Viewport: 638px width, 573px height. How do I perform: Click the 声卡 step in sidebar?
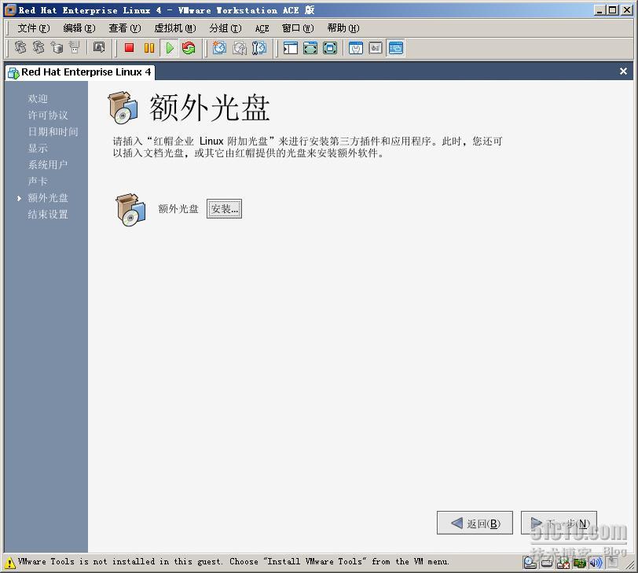(38, 181)
